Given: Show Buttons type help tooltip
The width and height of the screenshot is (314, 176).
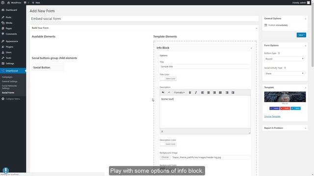Looking at the screenshot, I should click(x=279, y=53).
